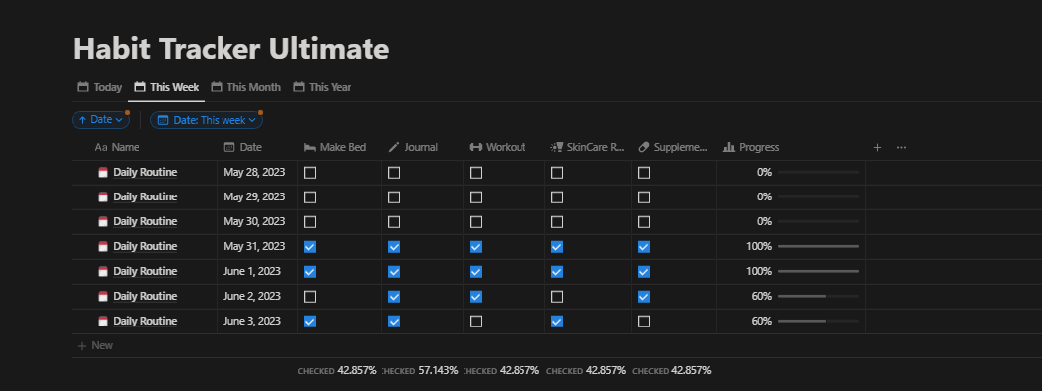Open the Date sort dropdown
Viewport: 1042px width, 391px height.
101,120
